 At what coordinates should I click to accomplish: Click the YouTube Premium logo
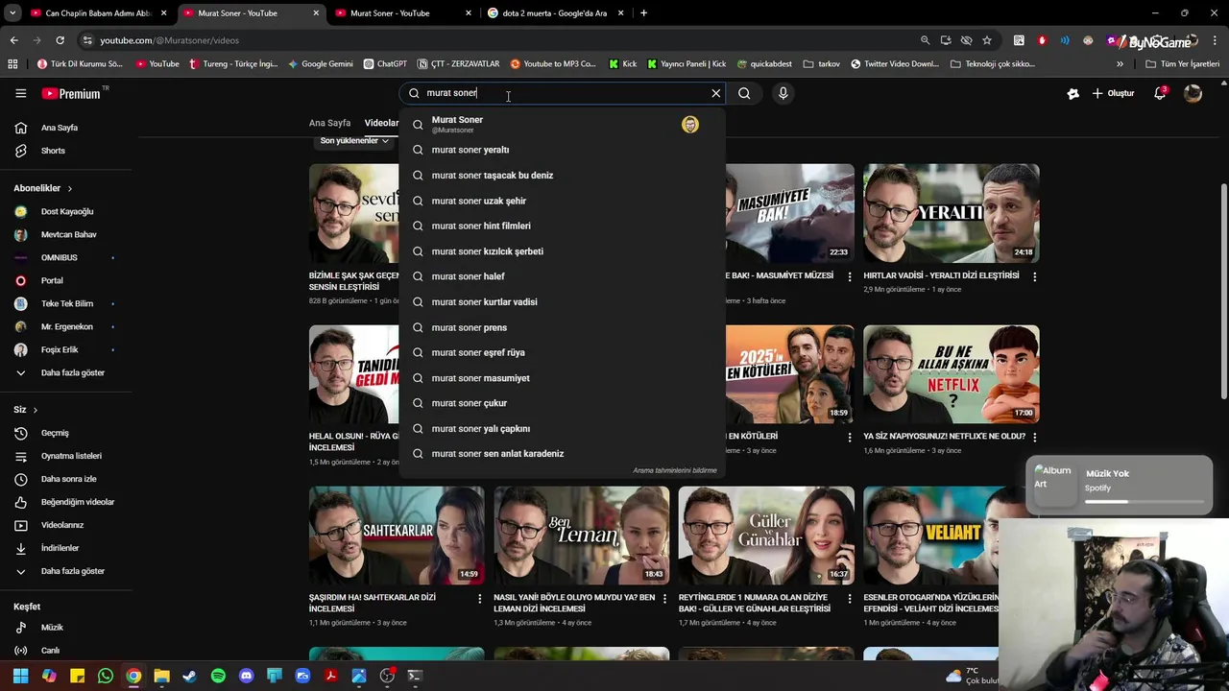click(71, 93)
